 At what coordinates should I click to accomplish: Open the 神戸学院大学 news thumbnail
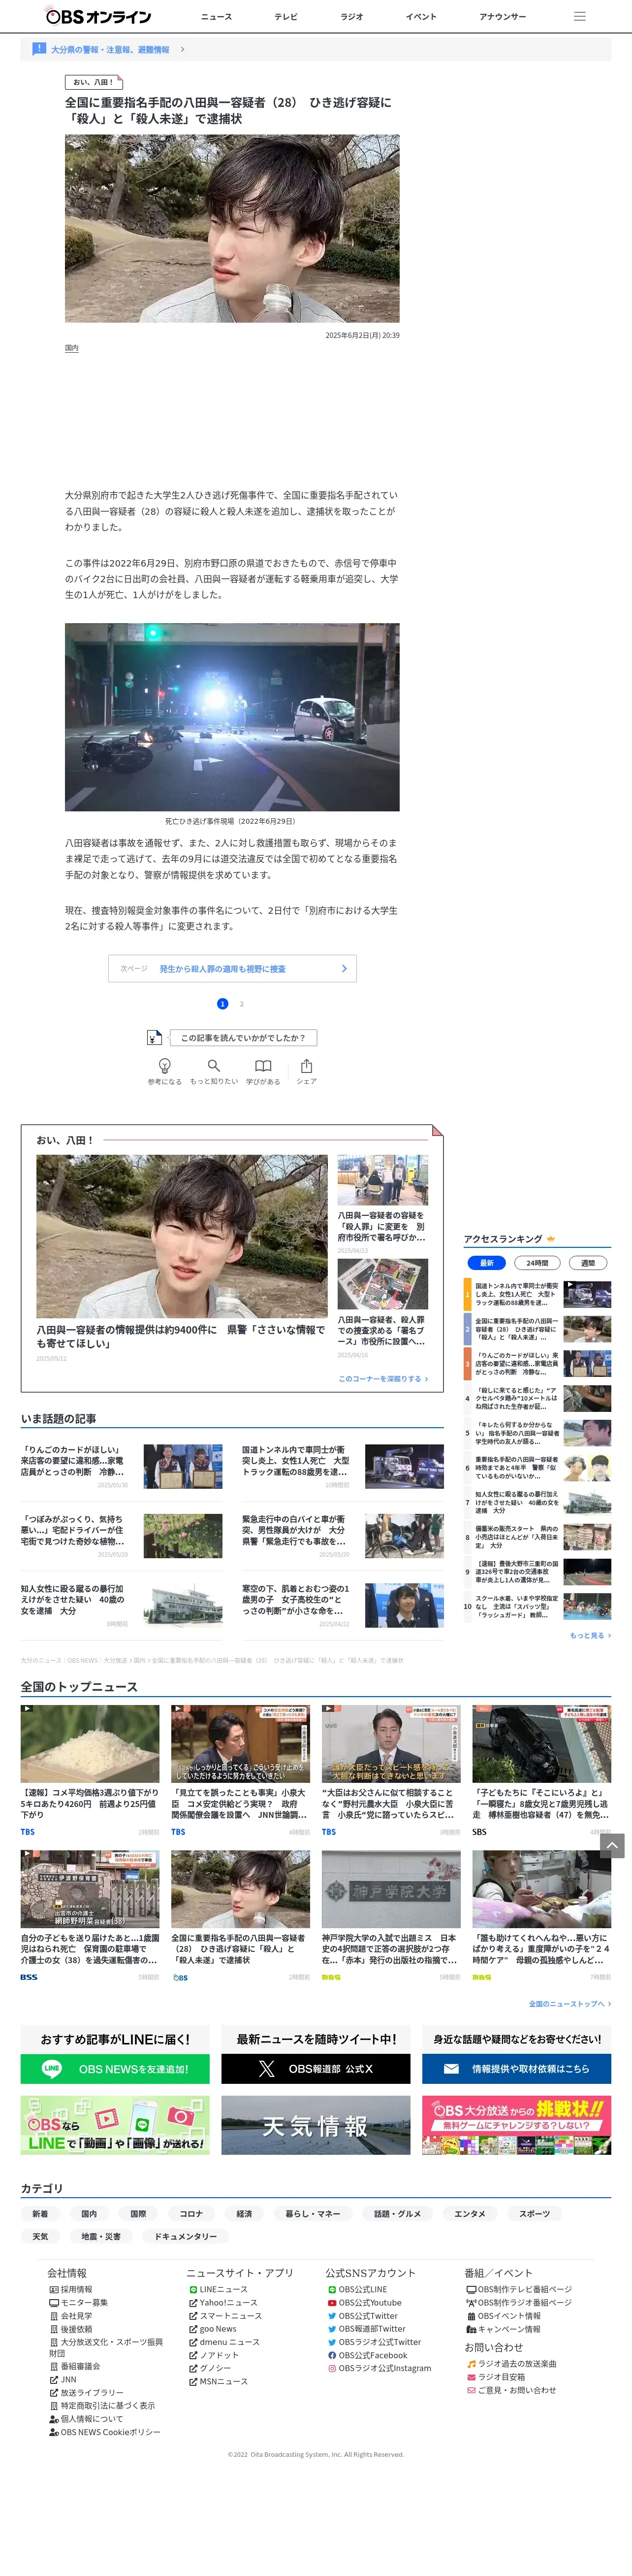(x=390, y=1888)
